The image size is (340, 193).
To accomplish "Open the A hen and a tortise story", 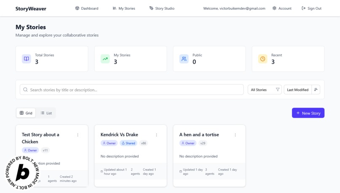I will pyautogui.click(x=199, y=134).
